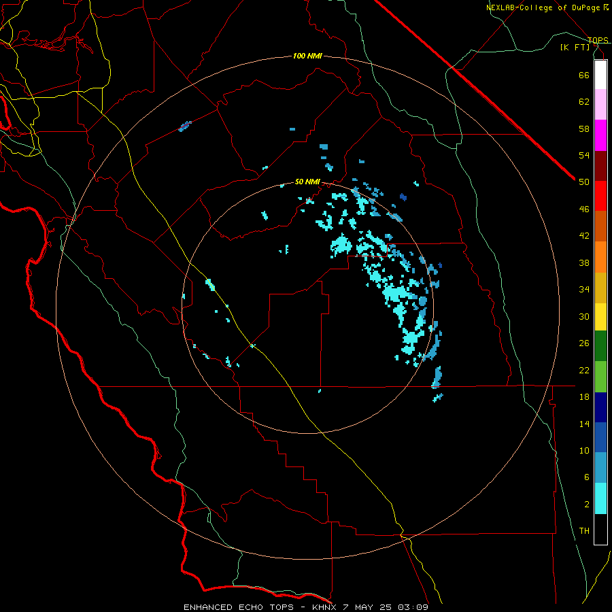Click the legend value 34

coord(584,289)
